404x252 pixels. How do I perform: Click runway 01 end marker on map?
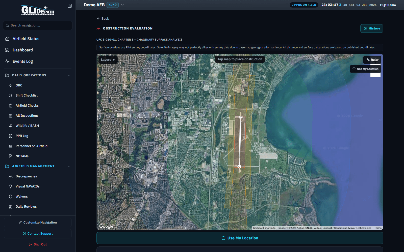[239, 167]
